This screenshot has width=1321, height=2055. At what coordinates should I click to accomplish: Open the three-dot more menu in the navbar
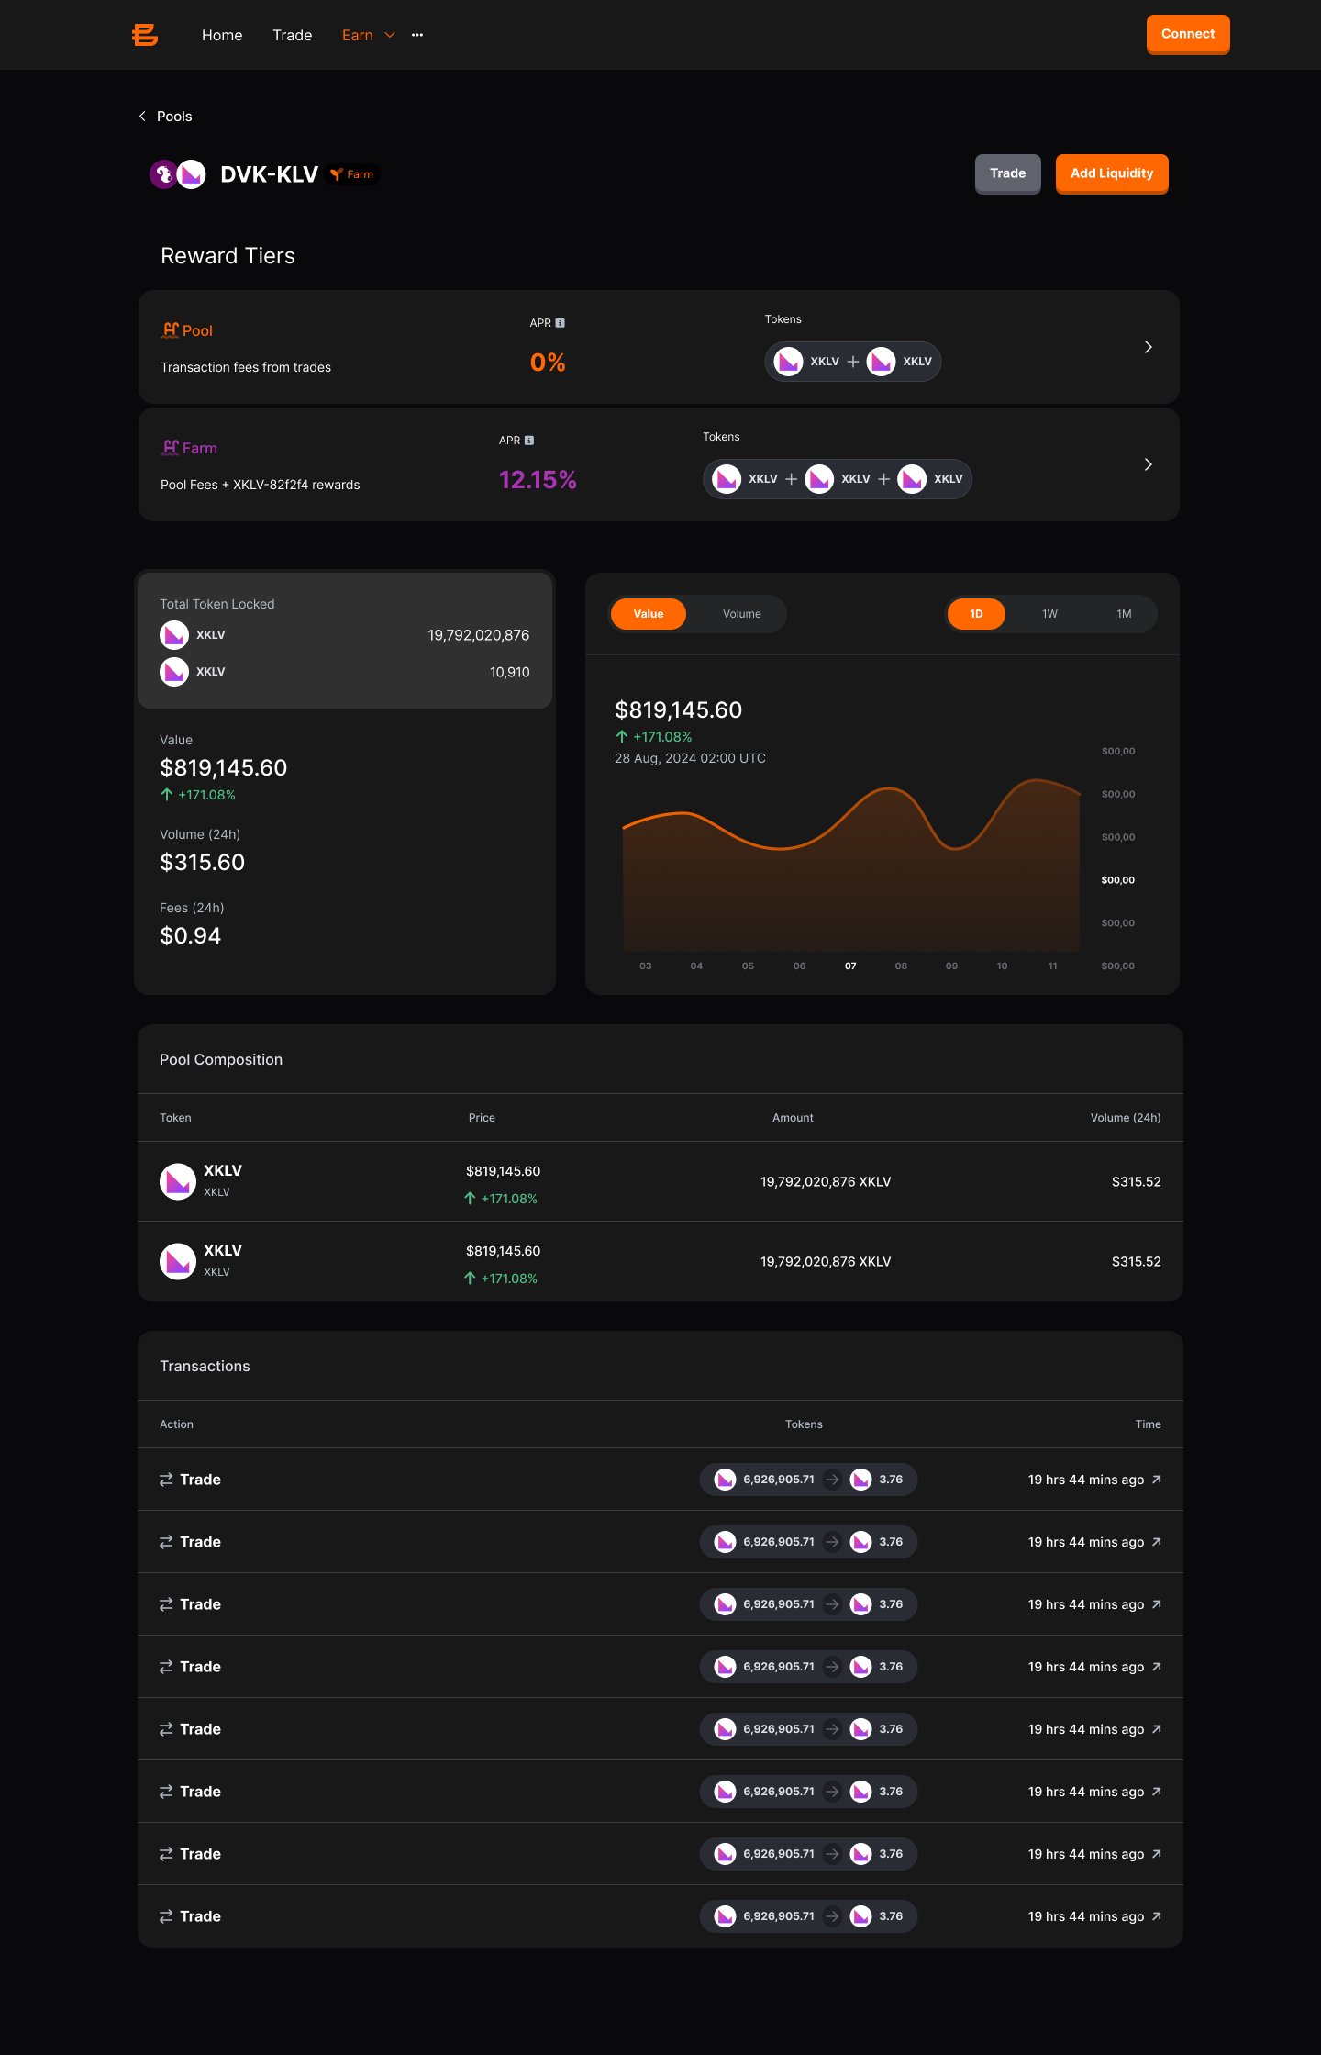click(417, 35)
